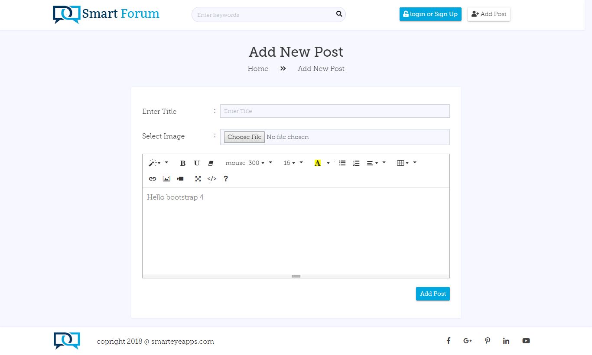The height and width of the screenshot is (355, 592).
Task: Submit with the blue Add Post button
Action: click(x=433, y=294)
